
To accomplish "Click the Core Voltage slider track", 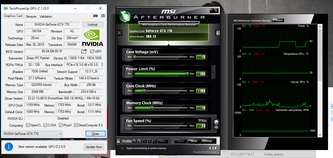I will click(x=161, y=57).
